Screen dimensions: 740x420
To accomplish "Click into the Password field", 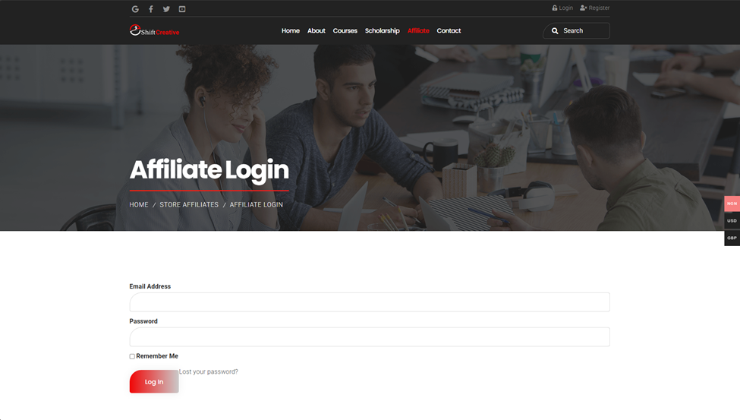I will [x=369, y=337].
